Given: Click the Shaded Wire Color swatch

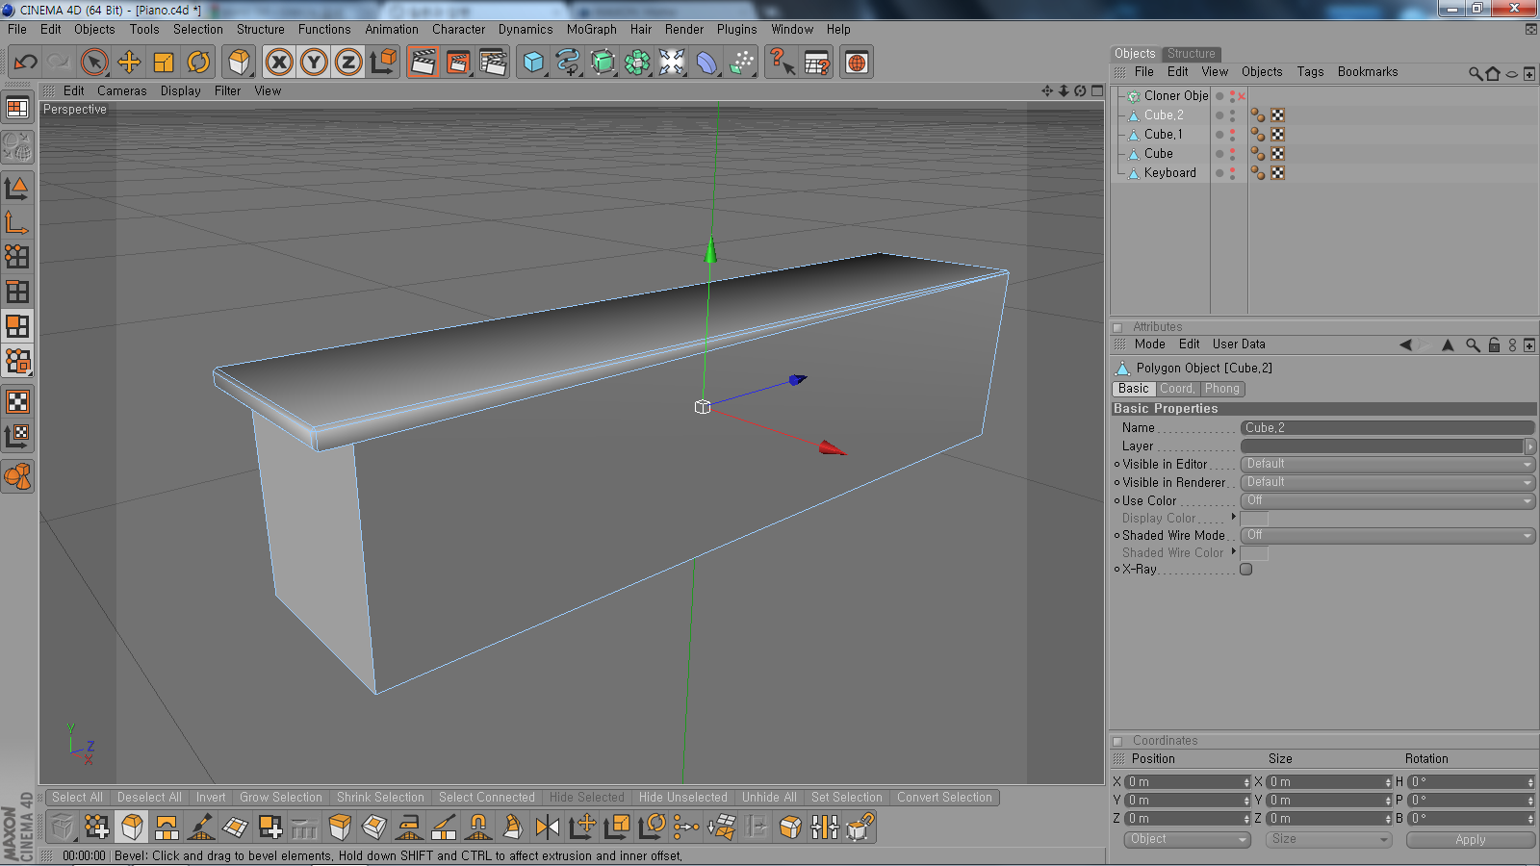Looking at the screenshot, I should click(x=1254, y=553).
